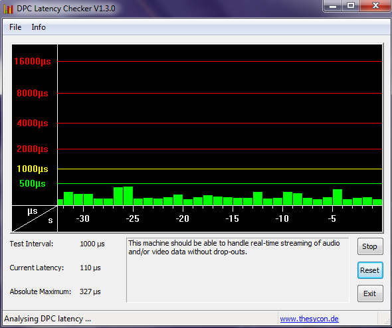The height and width of the screenshot is (328, 392).
Task: Stop the latency analysis
Action: (x=370, y=246)
